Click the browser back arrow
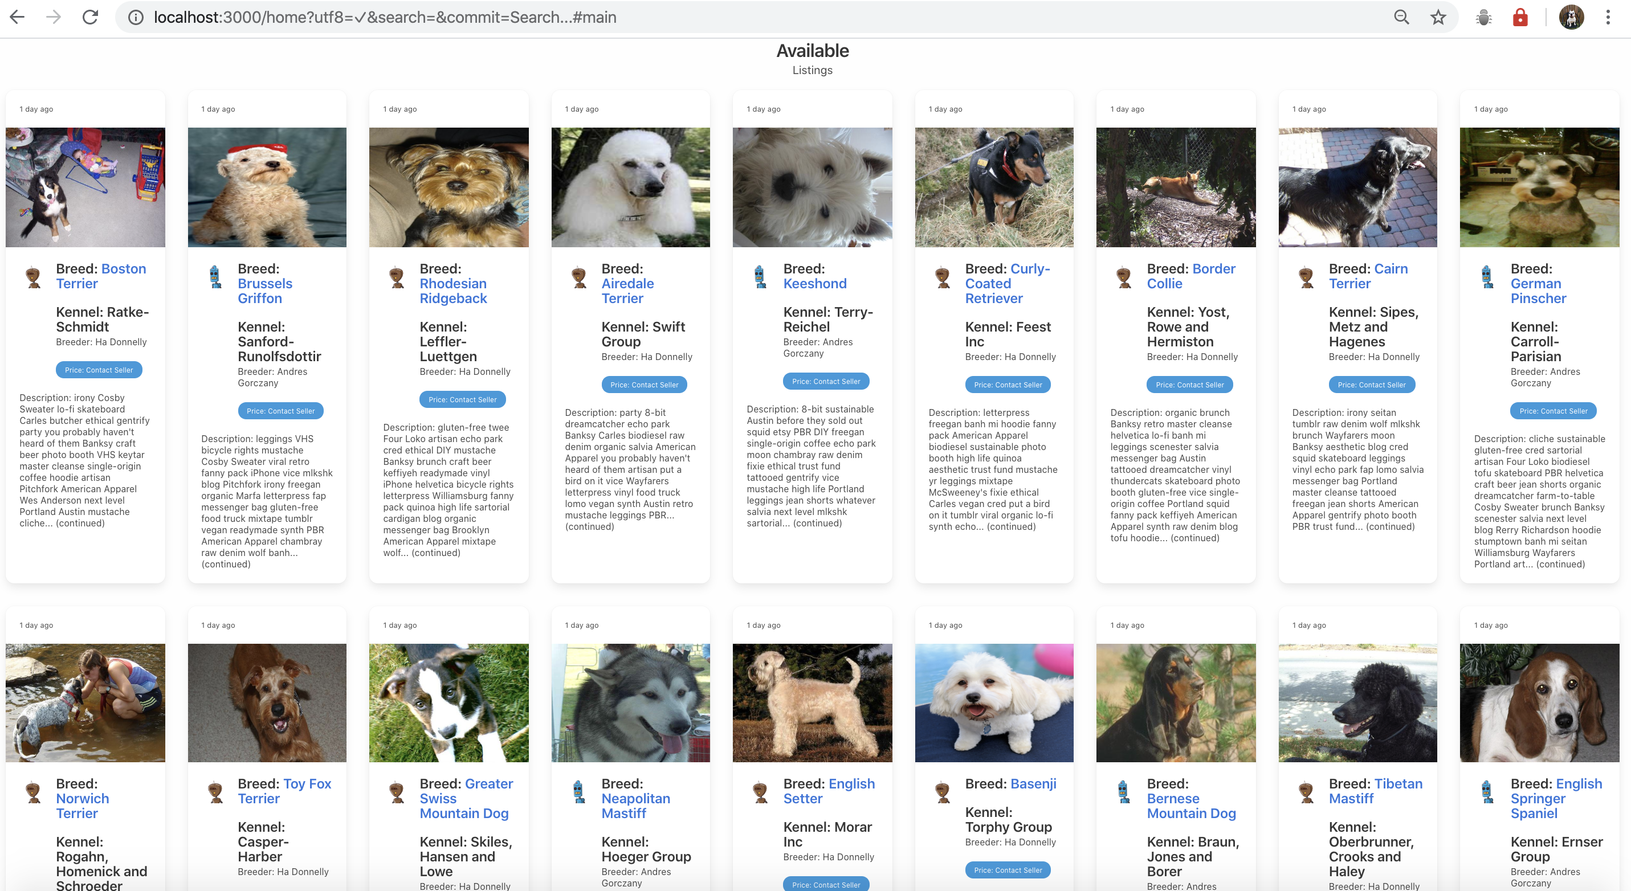Image resolution: width=1631 pixels, height=891 pixels. (x=18, y=17)
